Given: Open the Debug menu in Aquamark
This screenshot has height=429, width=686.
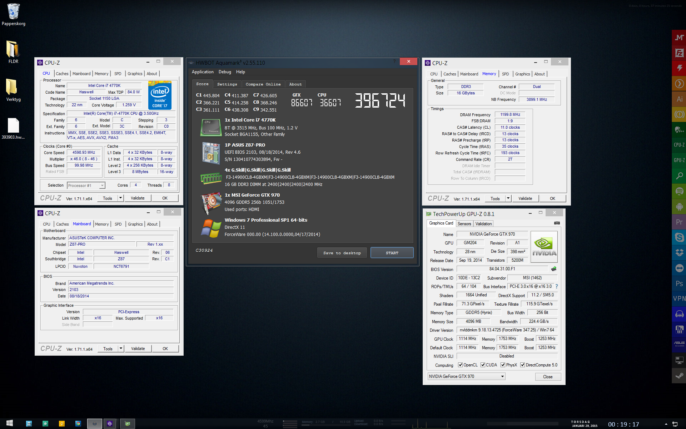Looking at the screenshot, I should [x=225, y=72].
